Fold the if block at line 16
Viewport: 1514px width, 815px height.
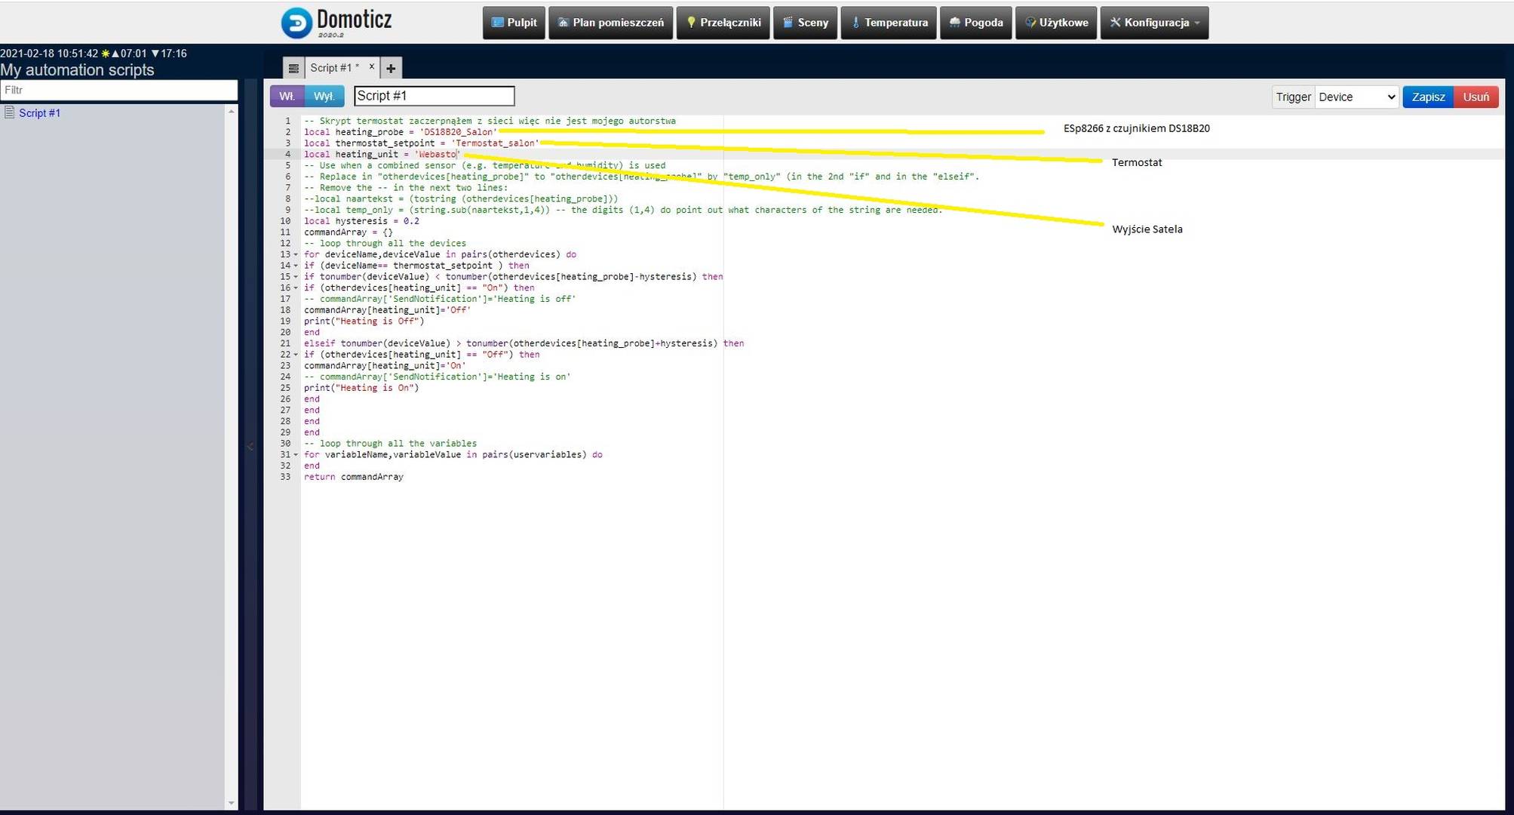tap(296, 288)
